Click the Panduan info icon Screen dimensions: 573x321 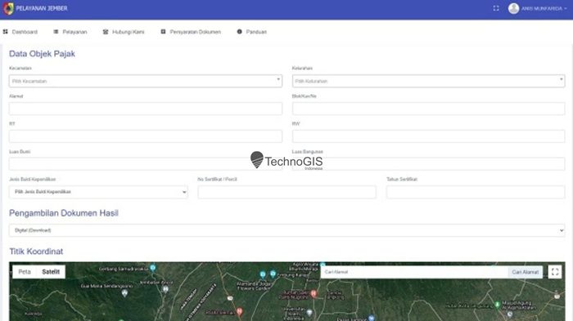(x=239, y=32)
